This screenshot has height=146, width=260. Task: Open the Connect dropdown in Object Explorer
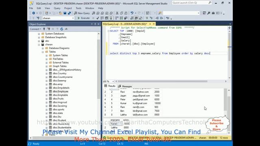click(x=35, y=29)
